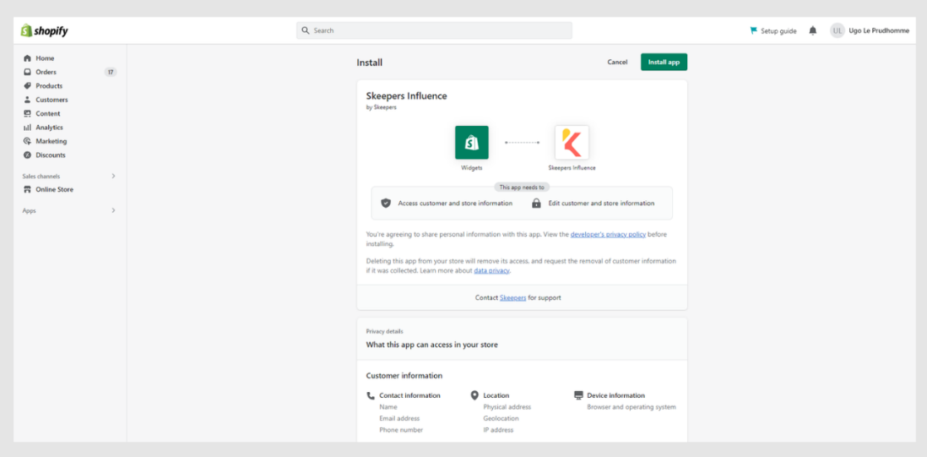Follow the data privacy link
Viewport: 927px width, 457px height.
coord(491,271)
